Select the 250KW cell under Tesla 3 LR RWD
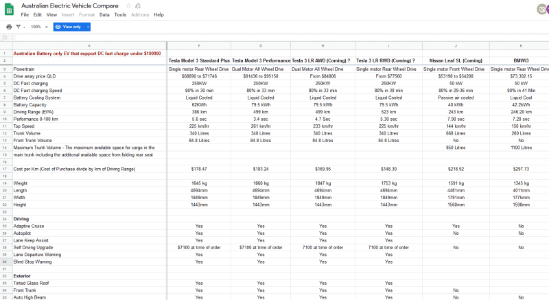This screenshot has width=549, height=300. [x=388, y=83]
